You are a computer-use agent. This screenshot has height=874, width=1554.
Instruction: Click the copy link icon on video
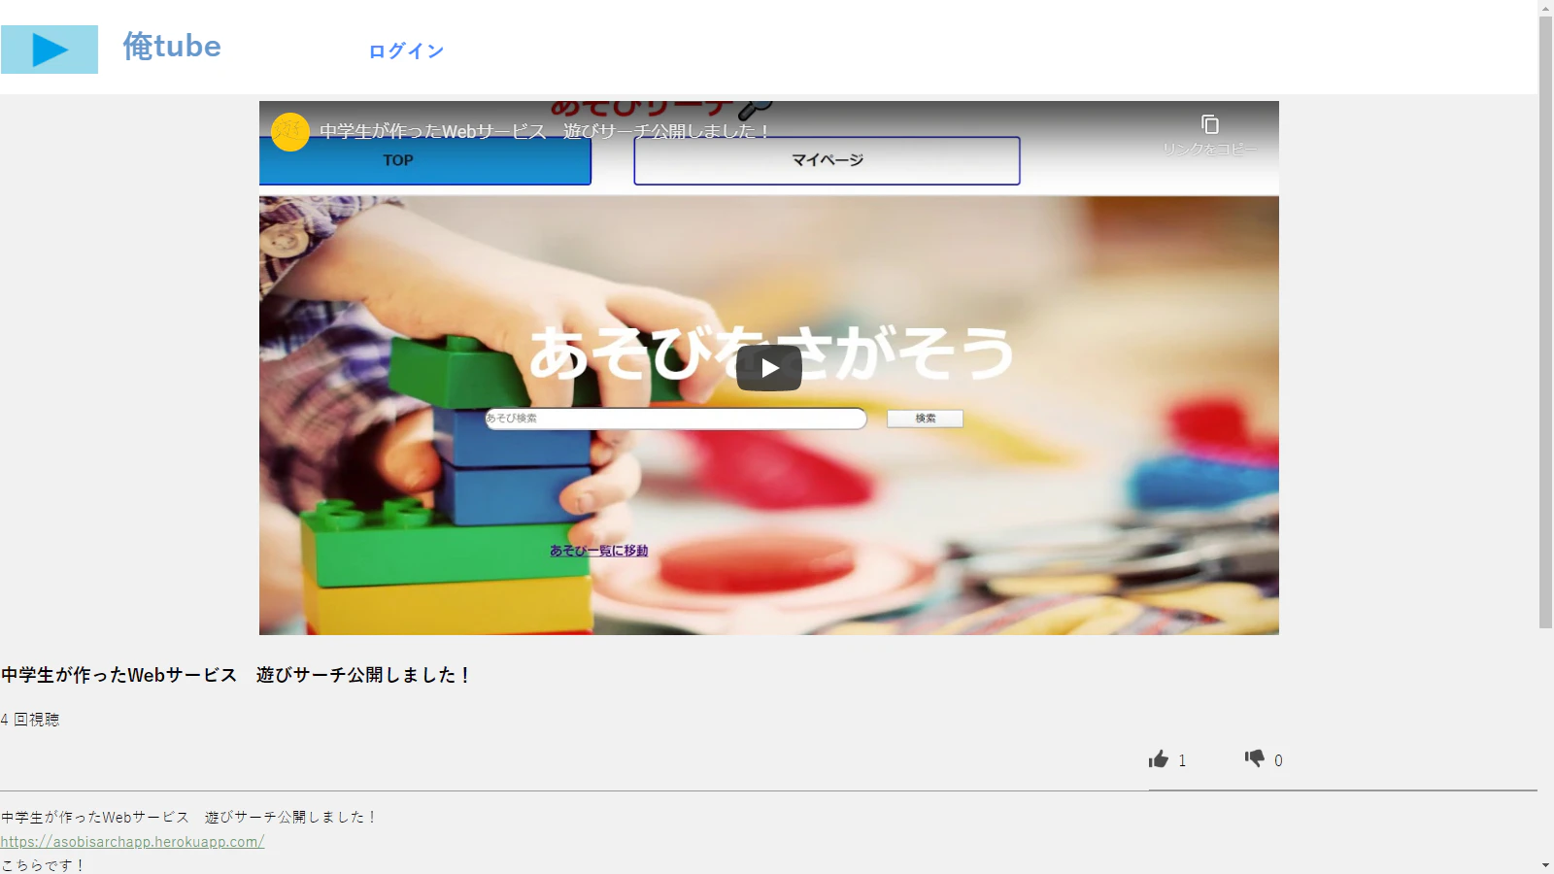tap(1210, 125)
